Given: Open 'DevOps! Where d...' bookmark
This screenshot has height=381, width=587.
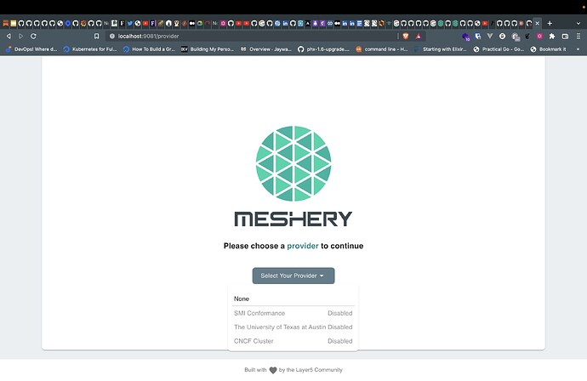Looking at the screenshot, I should [x=31, y=49].
